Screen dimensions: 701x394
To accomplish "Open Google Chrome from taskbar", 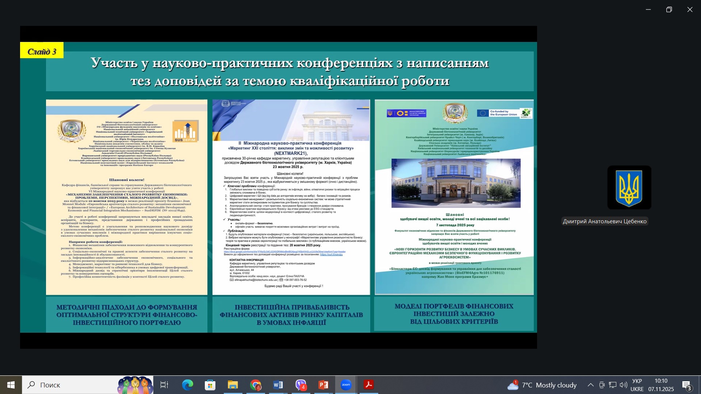I will click(x=256, y=385).
